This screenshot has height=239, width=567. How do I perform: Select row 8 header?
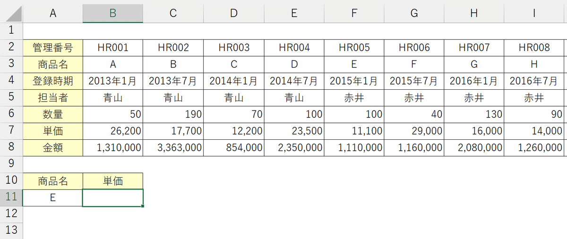pyautogui.click(x=11, y=147)
